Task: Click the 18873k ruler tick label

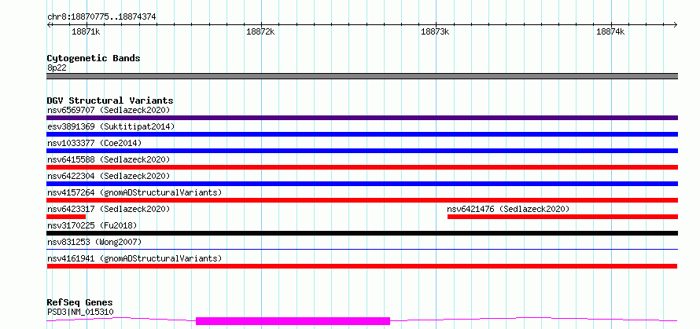Action: point(435,32)
